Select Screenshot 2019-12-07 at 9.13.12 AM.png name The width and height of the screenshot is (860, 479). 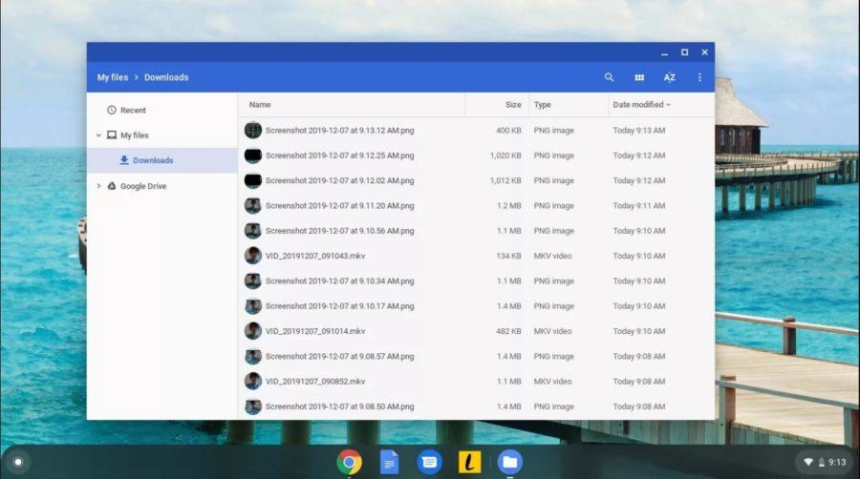pyautogui.click(x=339, y=131)
